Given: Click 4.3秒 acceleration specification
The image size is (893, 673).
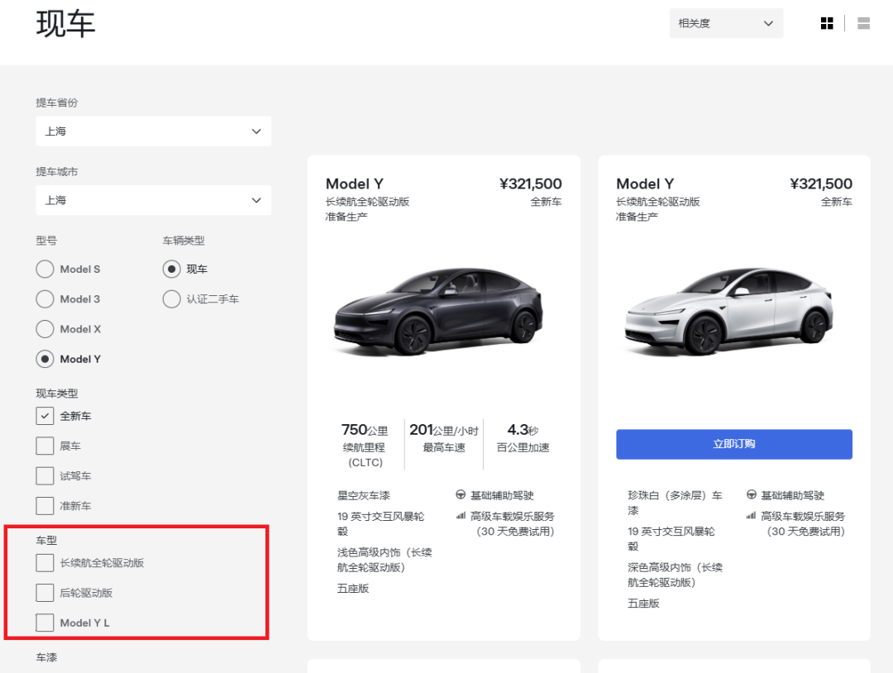Looking at the screenshot, I should click(523, 430).
